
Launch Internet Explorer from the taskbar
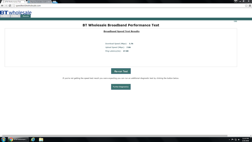33,139
